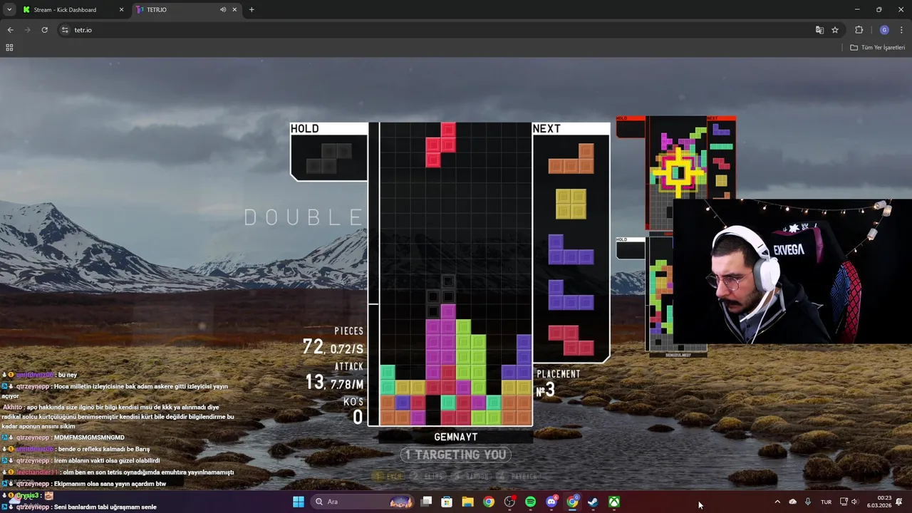Close the Stream - Kick Dashboard tab
Image resolution: width=912 pixels, height=513 pixels.
[121, 10]
